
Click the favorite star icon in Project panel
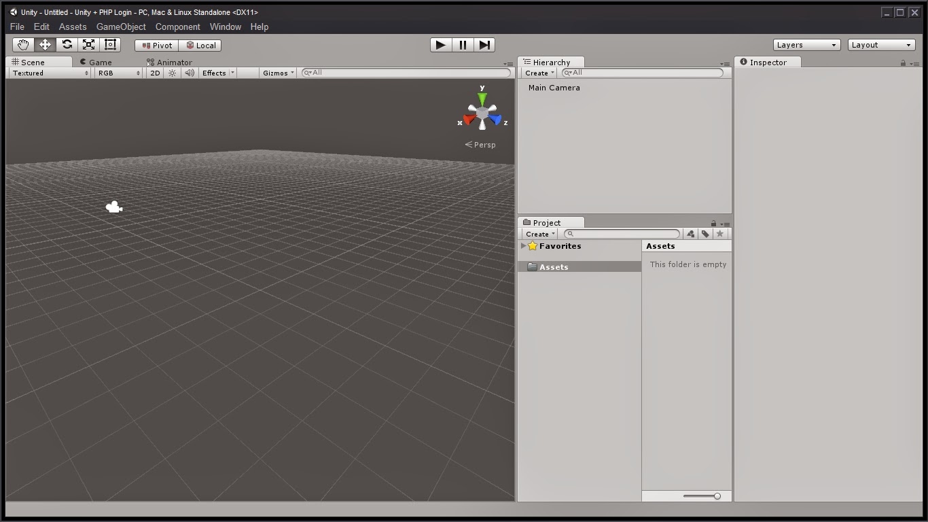click(719, 233)
